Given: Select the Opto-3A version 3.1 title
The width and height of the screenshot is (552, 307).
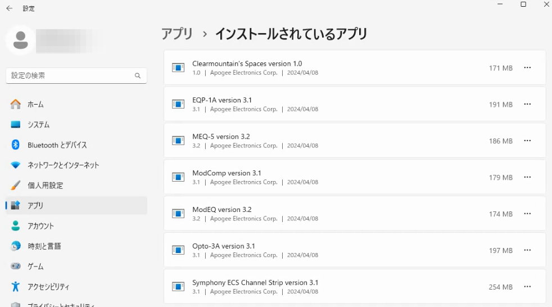Looking at the screenshot, I should pos(224,246).
